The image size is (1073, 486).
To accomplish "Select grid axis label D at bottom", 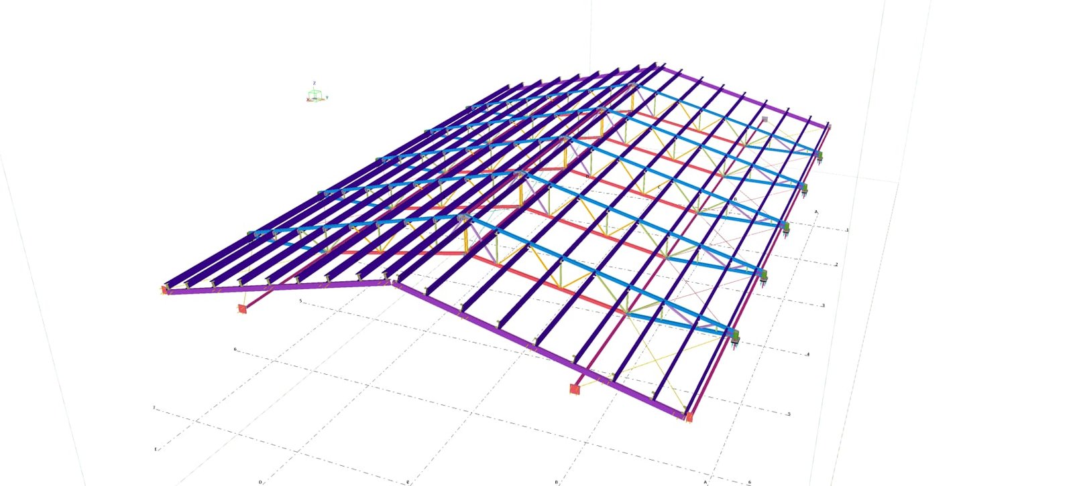I will [260, 481].
